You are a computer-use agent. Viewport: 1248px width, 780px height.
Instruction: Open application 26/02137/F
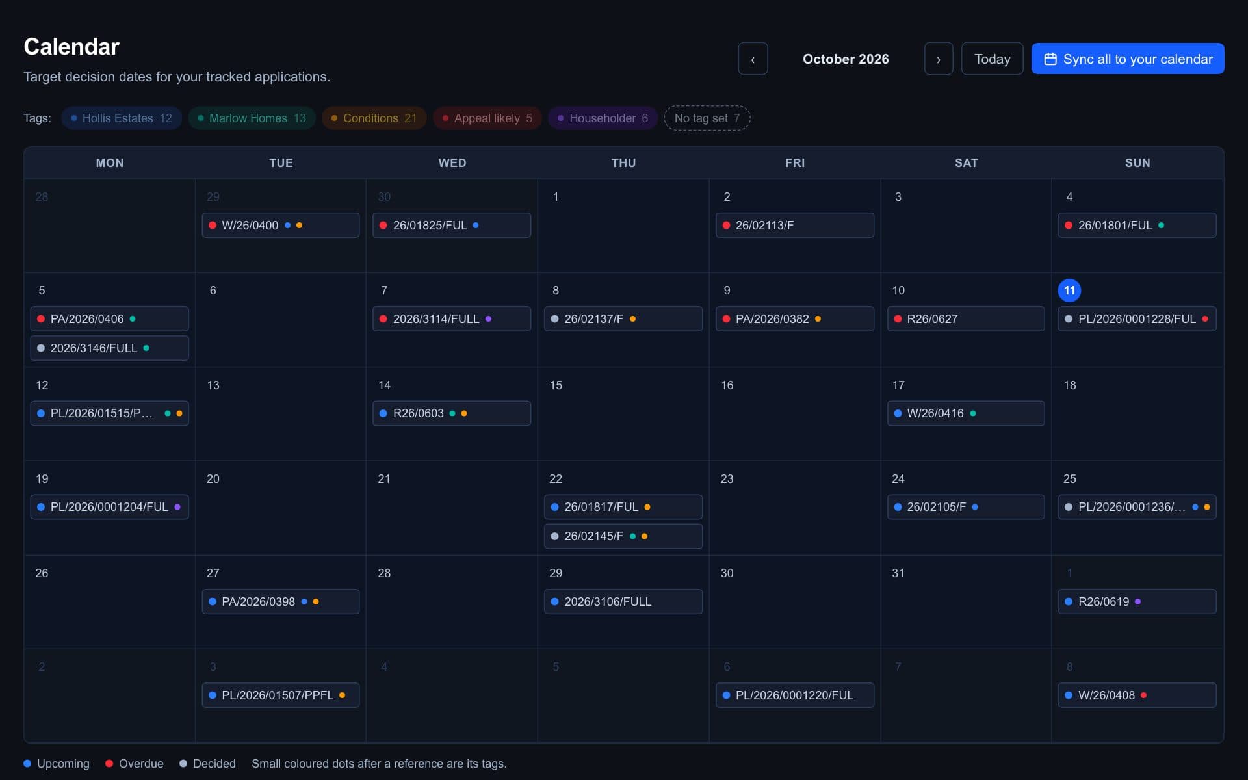coord(623,318)
